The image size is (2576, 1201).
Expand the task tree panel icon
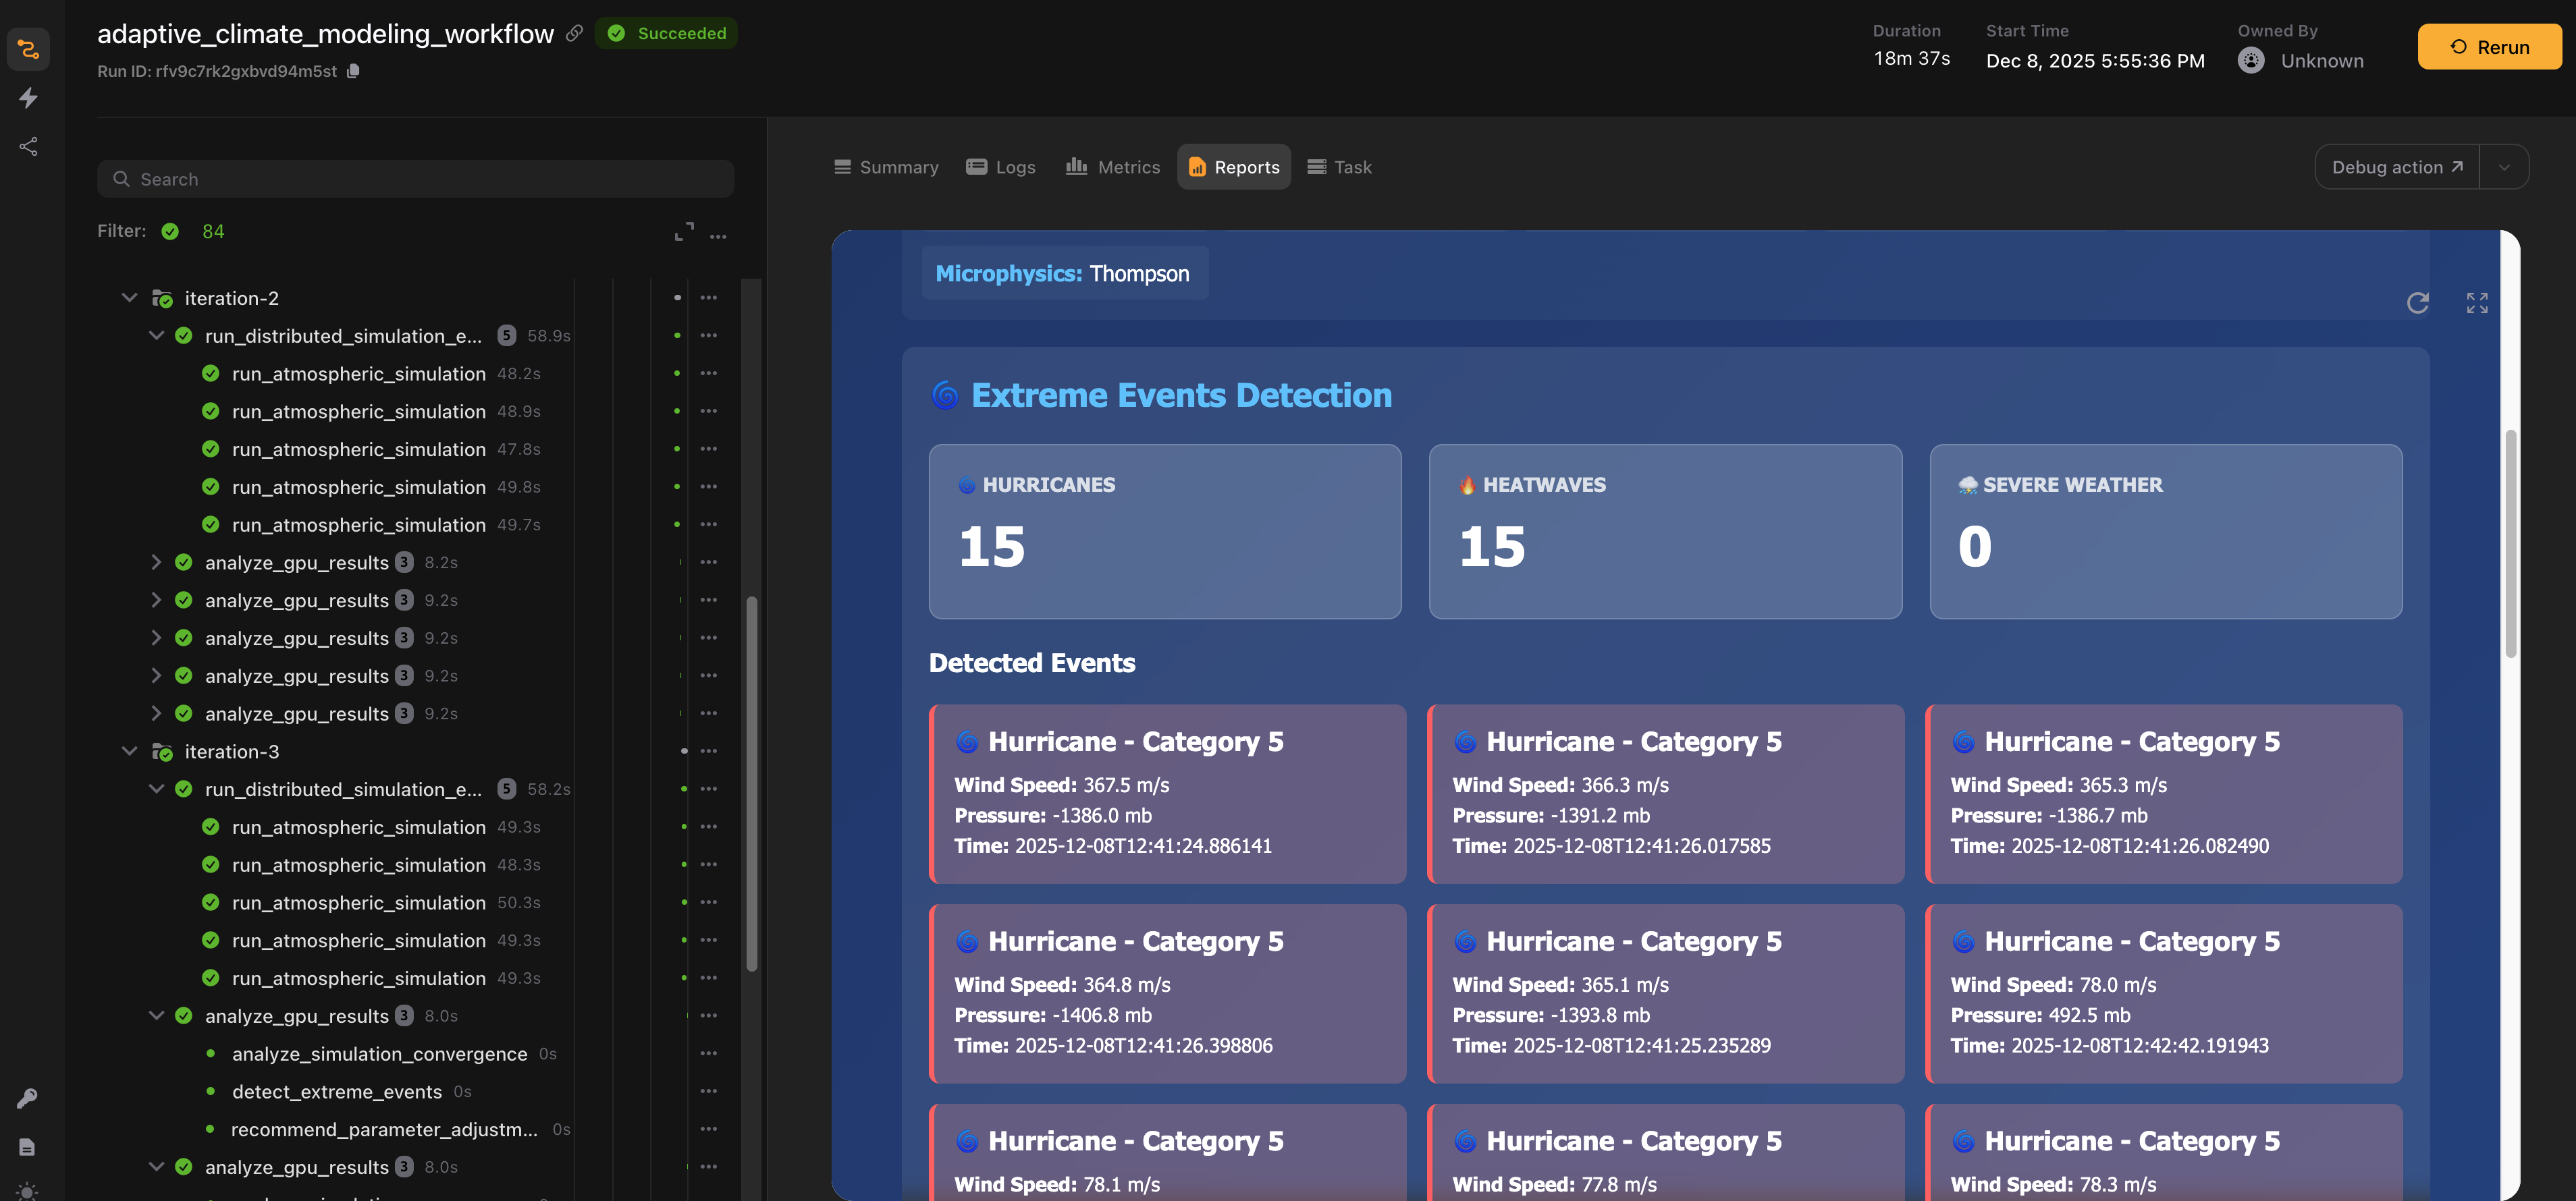pyautogui.click(x=684, y=232)
